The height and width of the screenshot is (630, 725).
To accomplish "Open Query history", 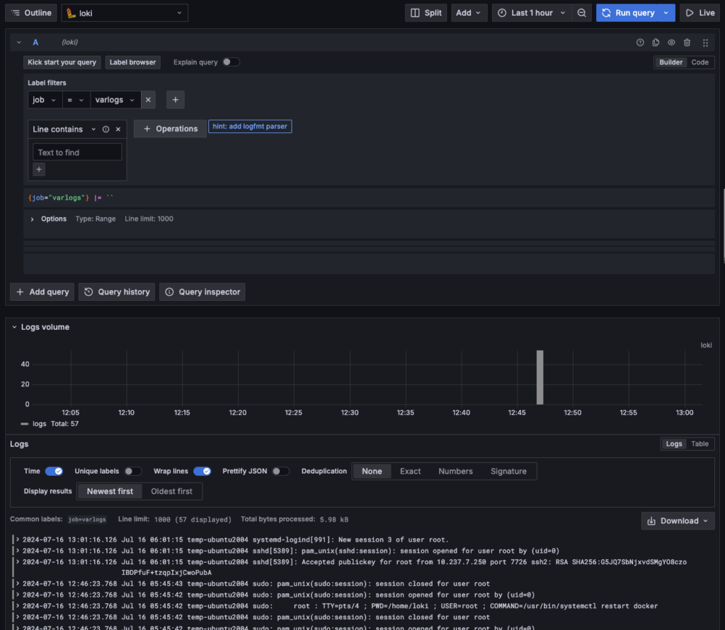I will pos(117,292).
